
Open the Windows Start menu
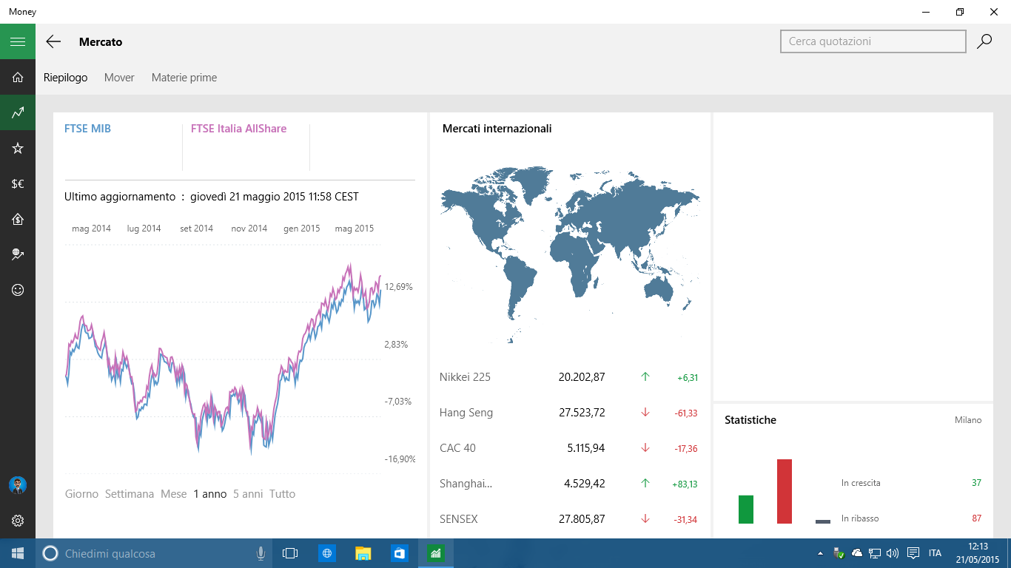click(x=18, y=553)
